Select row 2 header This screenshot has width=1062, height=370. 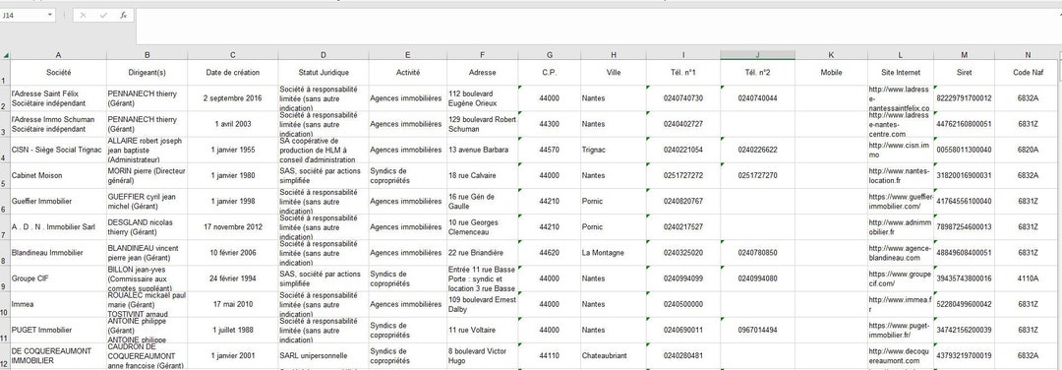6,98
